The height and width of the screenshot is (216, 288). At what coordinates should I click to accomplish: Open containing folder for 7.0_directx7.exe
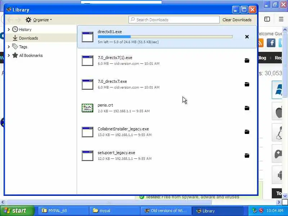[247, 84]
